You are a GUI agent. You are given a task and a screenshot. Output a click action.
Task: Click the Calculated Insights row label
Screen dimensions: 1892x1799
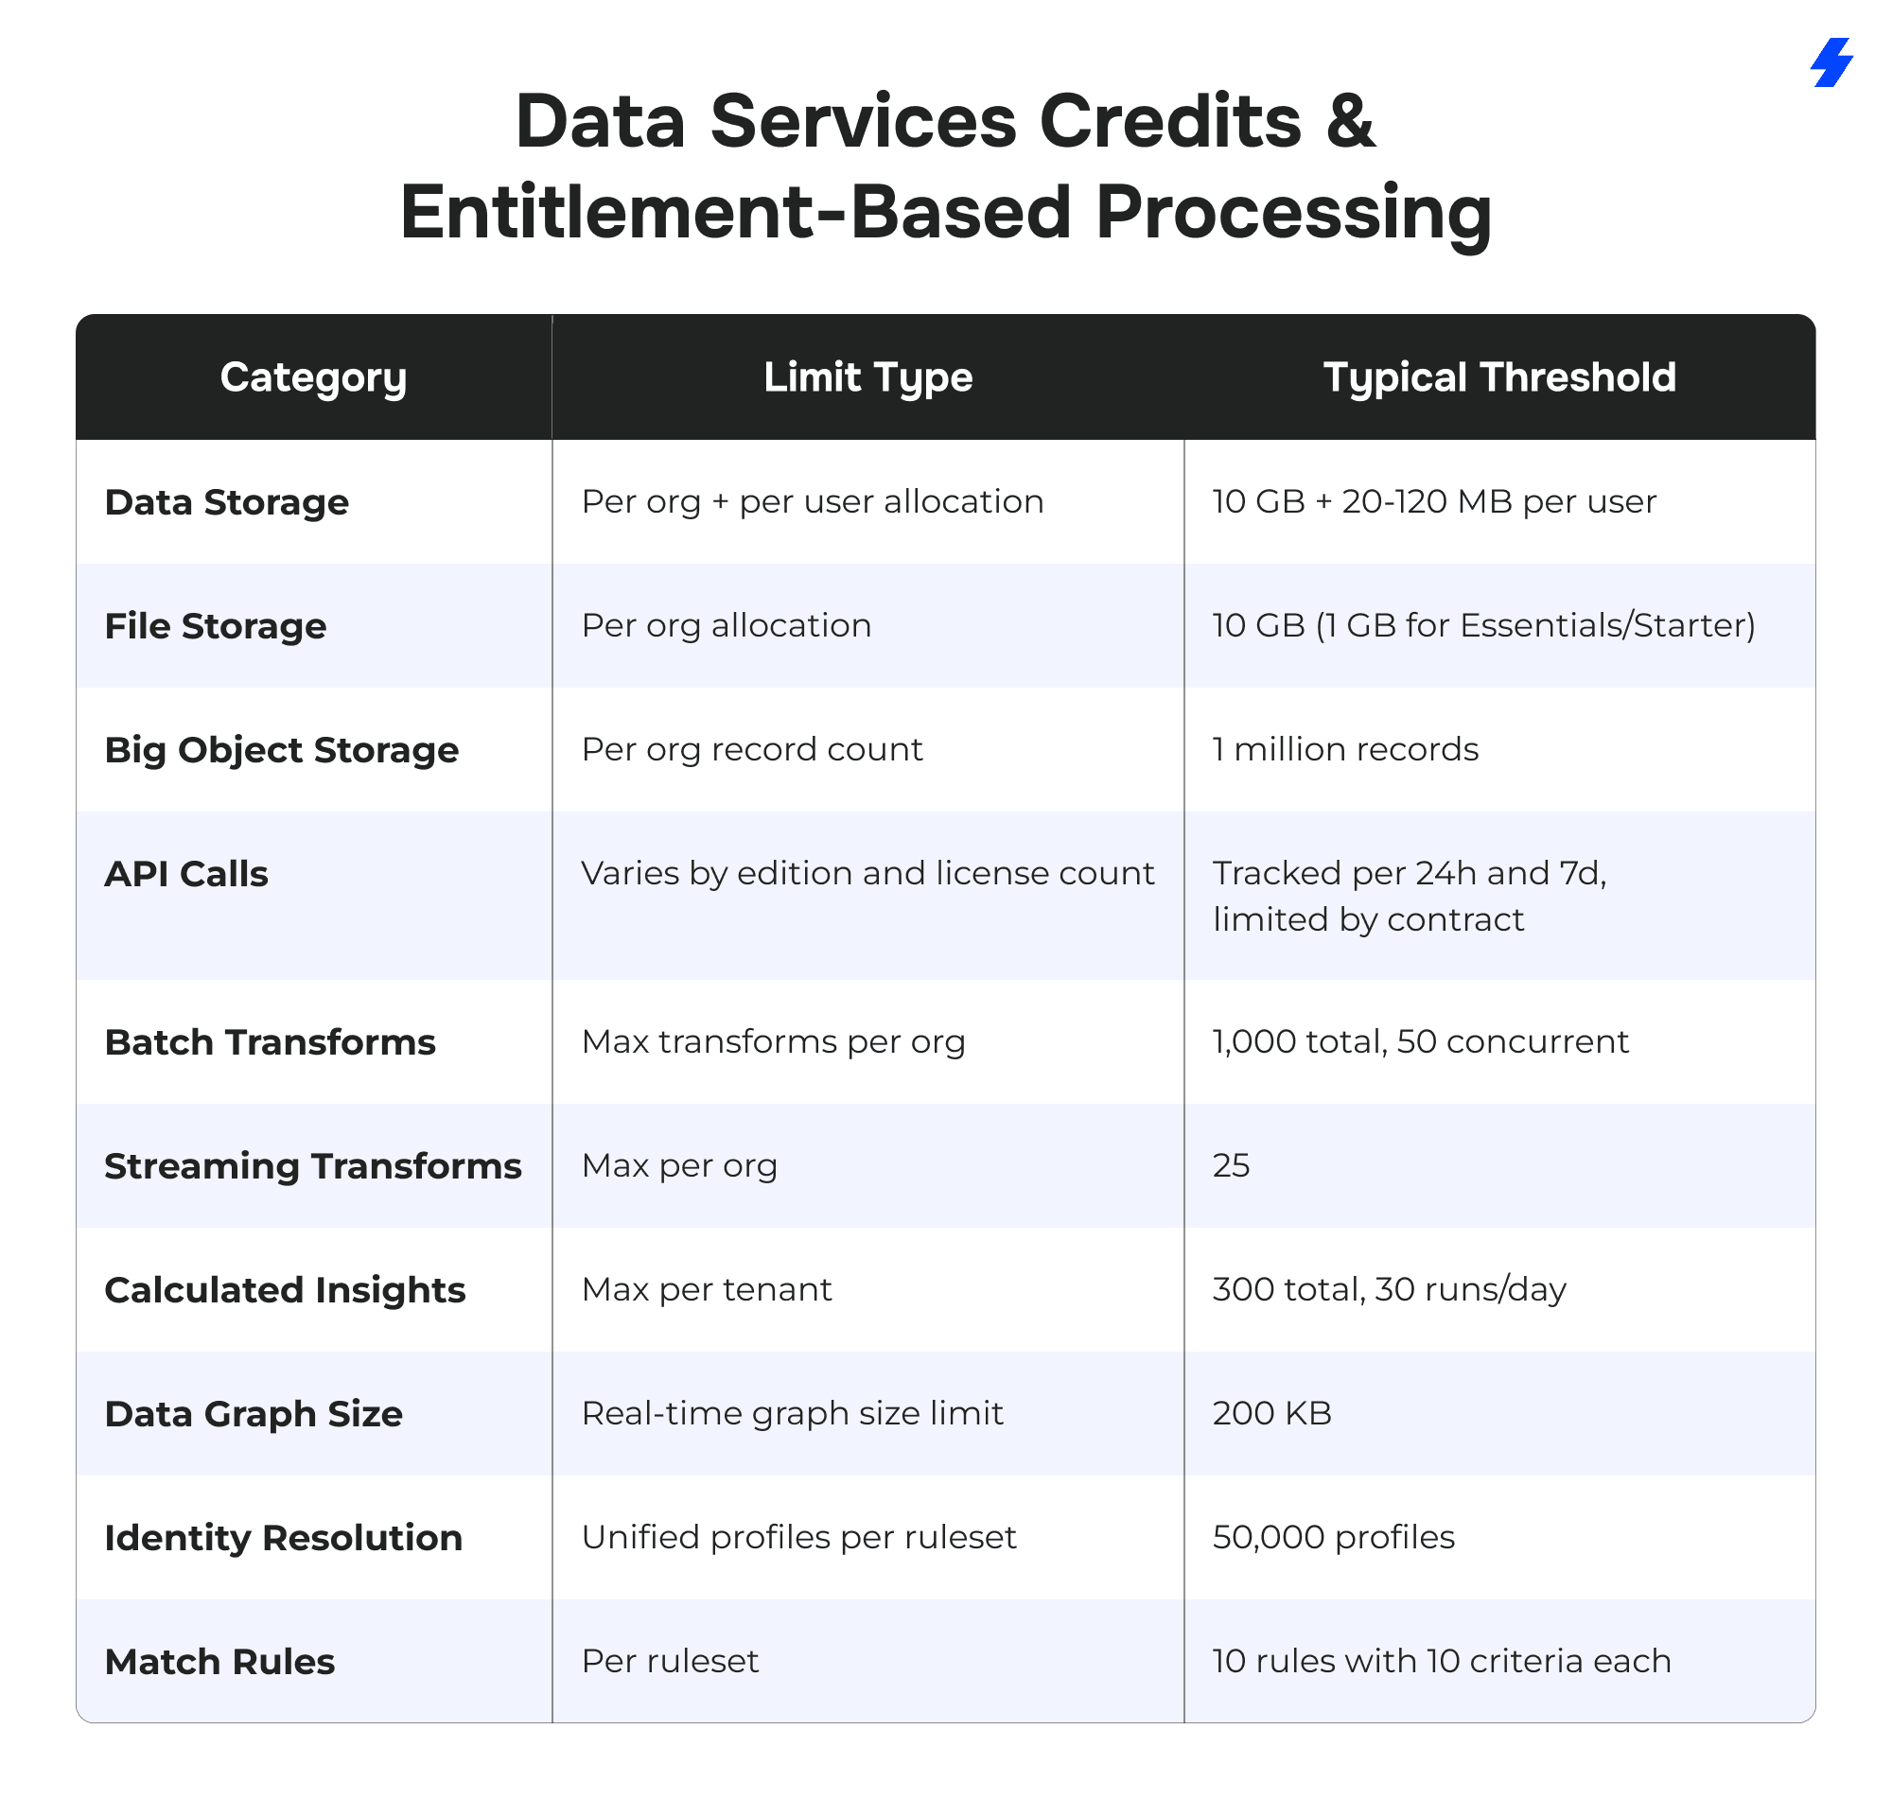click(285, 1289)
